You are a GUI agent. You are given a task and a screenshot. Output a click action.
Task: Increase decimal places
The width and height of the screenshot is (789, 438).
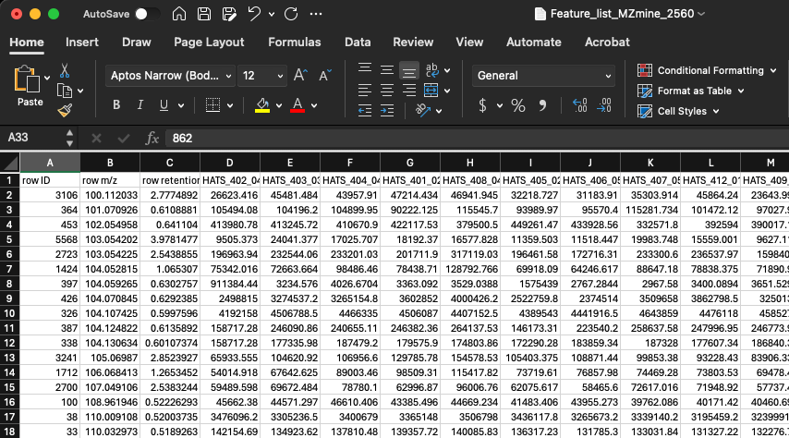tap(579, 105)
